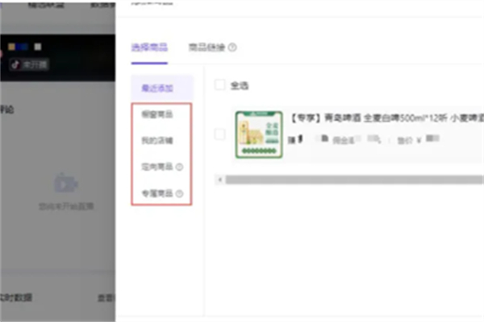The height and width of the screenshot is (322, 484).
Task: Click the 您尚未开始直播 message
Action: (x=66, y=206)
